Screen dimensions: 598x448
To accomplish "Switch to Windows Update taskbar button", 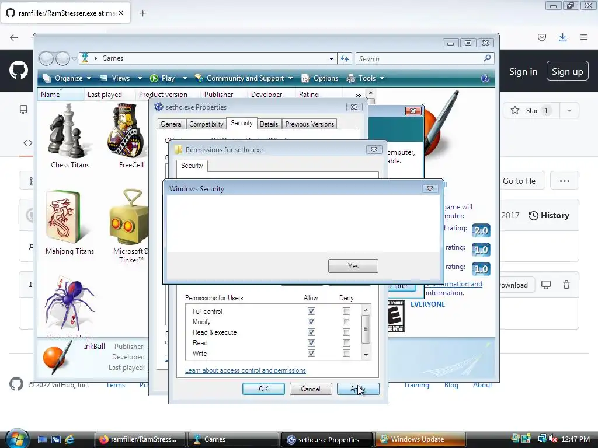I will tap(420, 439).
